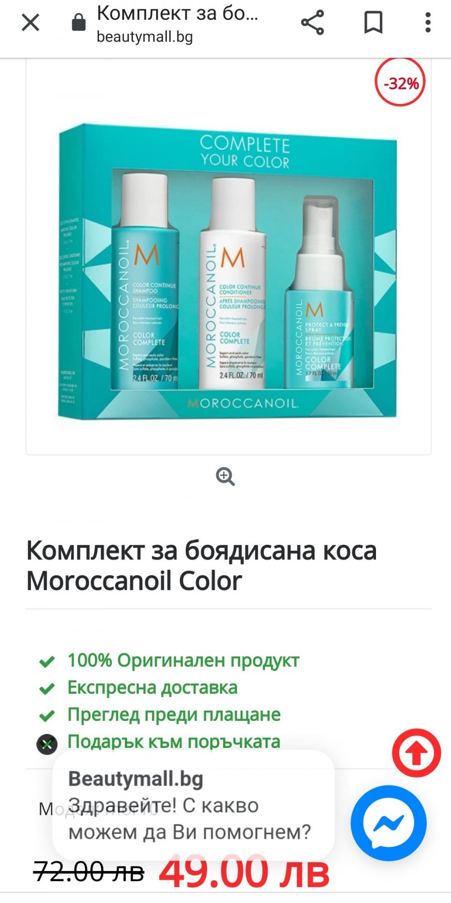
Task: Tap the beautymall.bg URL in address bar
Action: [145, 37]
